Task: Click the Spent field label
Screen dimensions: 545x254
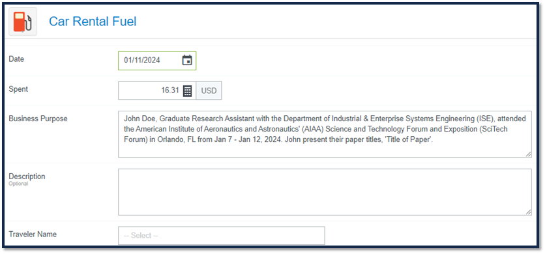Action: pos(18,89)
